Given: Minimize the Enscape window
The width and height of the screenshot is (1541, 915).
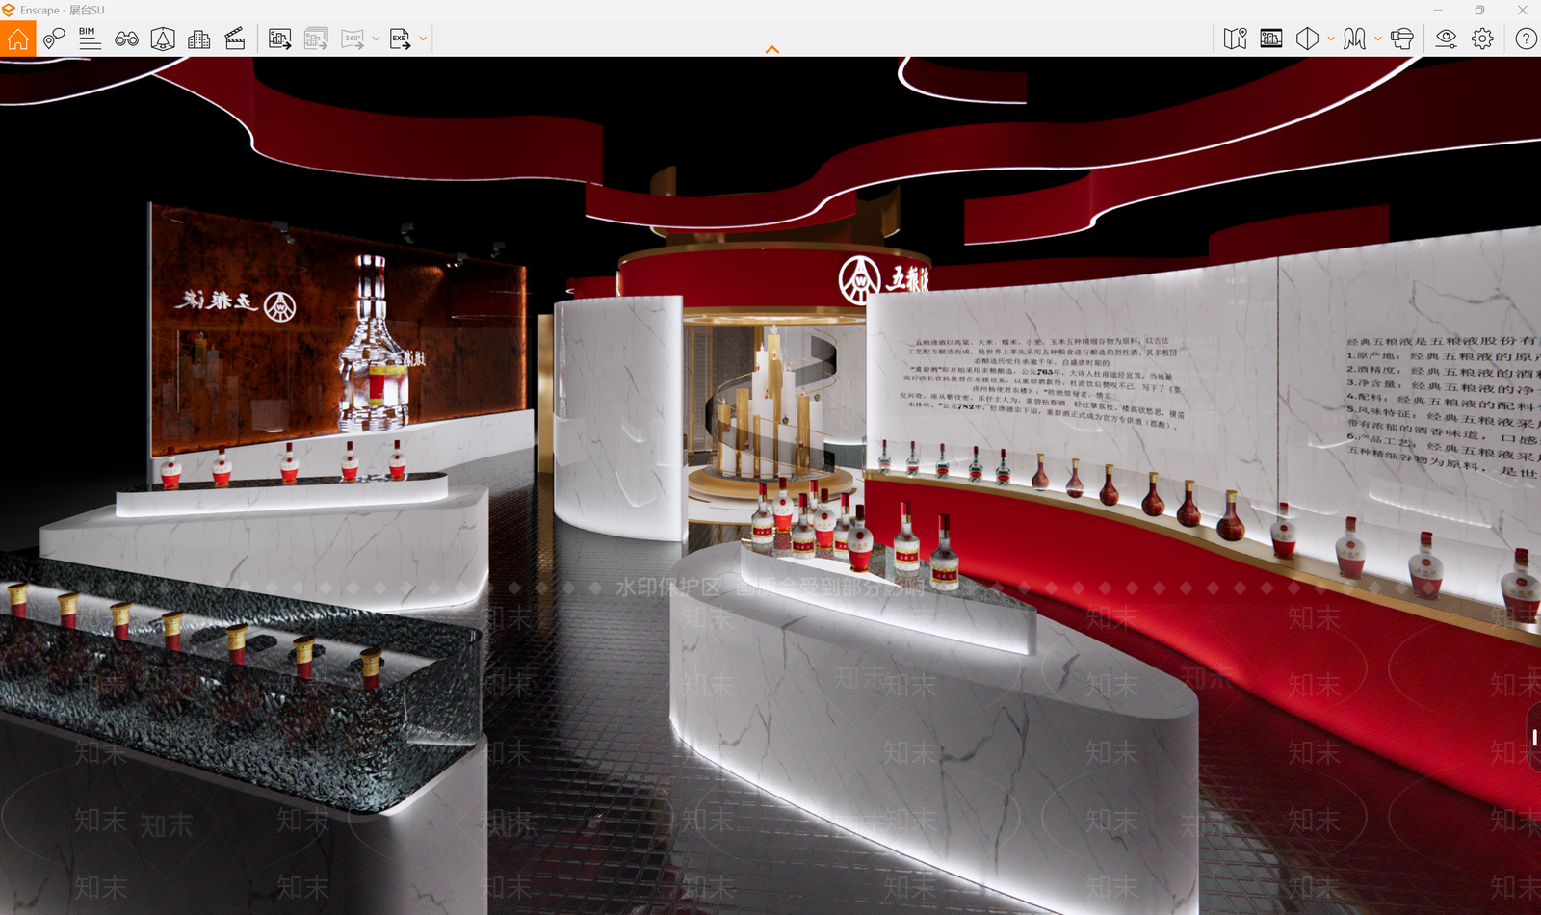Looking at the screenshot, I should pos(1438,10).
